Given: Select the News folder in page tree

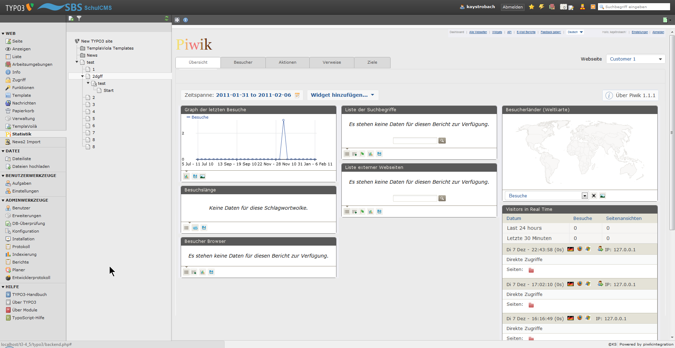Looking at the screenshot, I should [92, 55].
